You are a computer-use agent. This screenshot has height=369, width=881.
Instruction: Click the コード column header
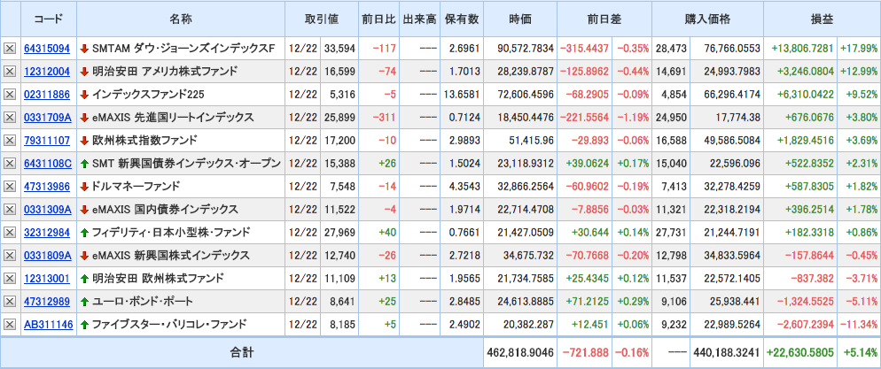click(x=49, y=19)
